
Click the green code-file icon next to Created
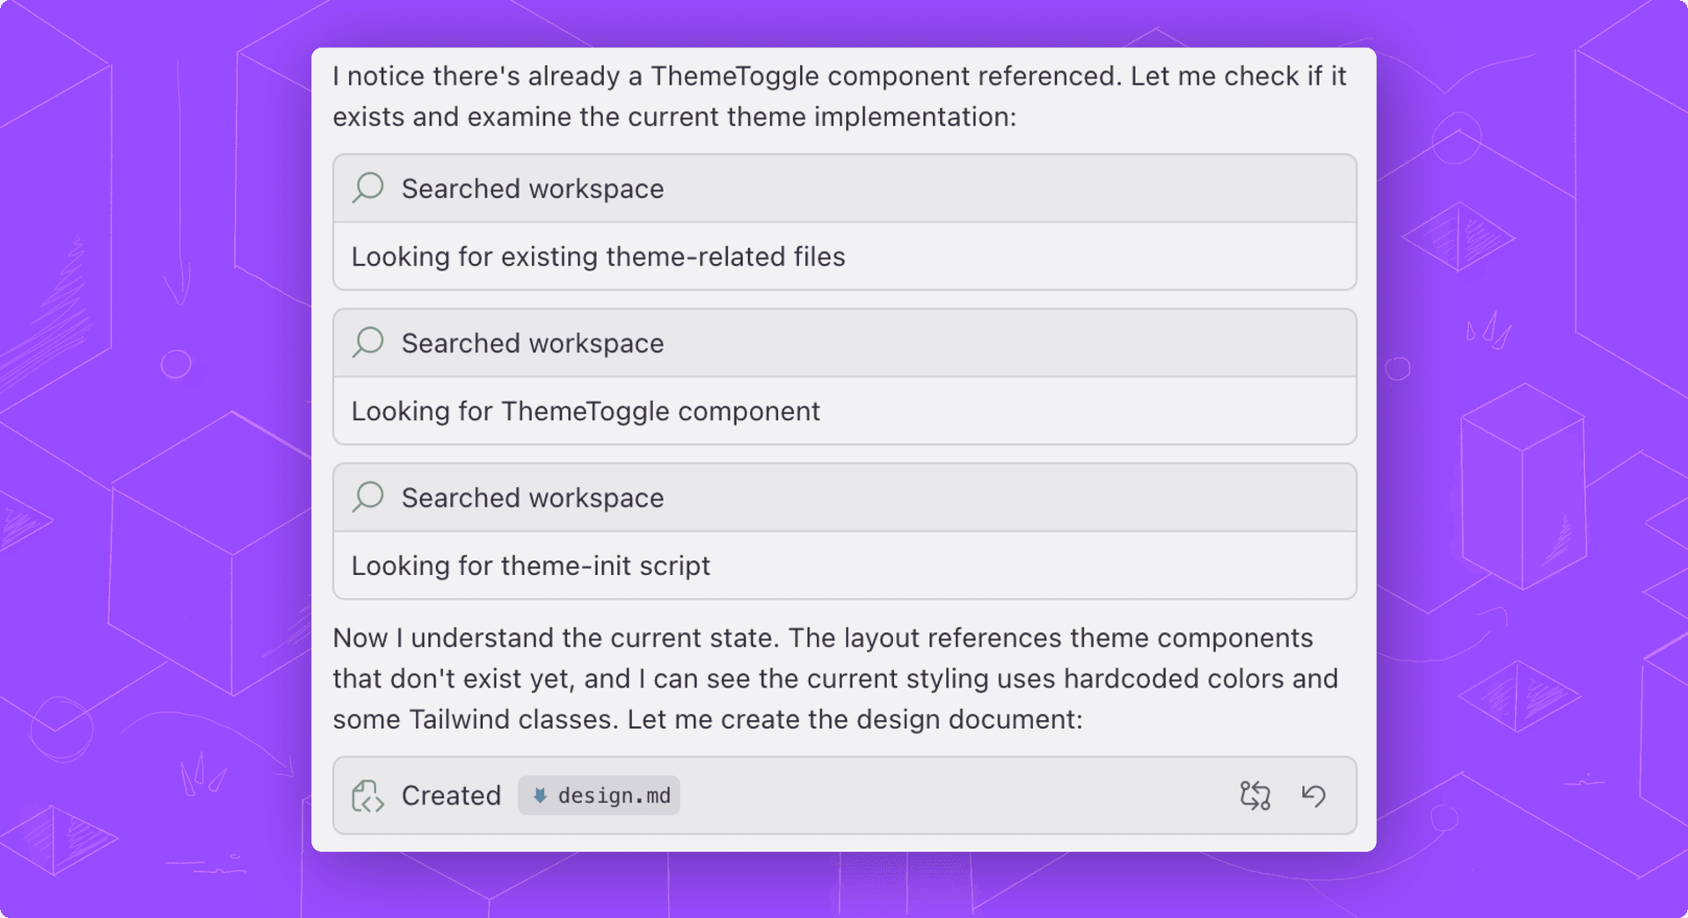[x=367, y=796]
